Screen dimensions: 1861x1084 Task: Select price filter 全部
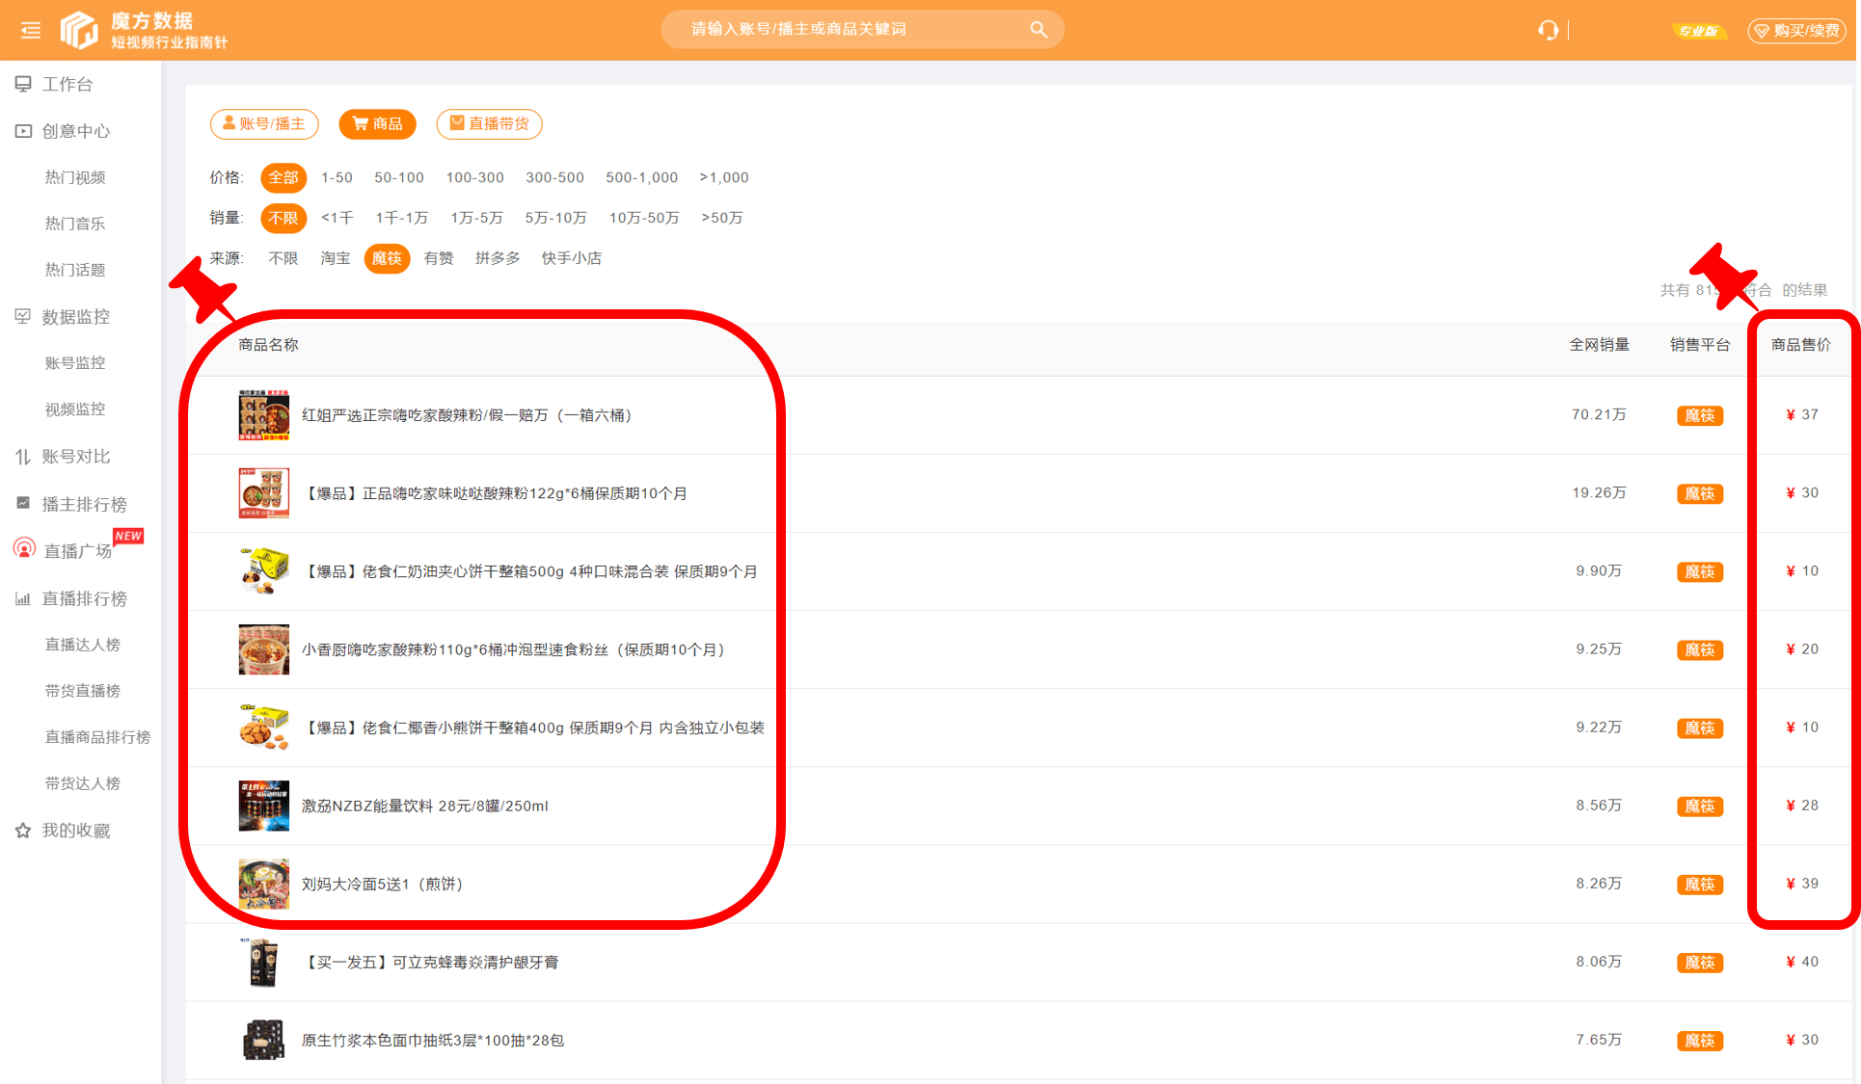[283, 177]
